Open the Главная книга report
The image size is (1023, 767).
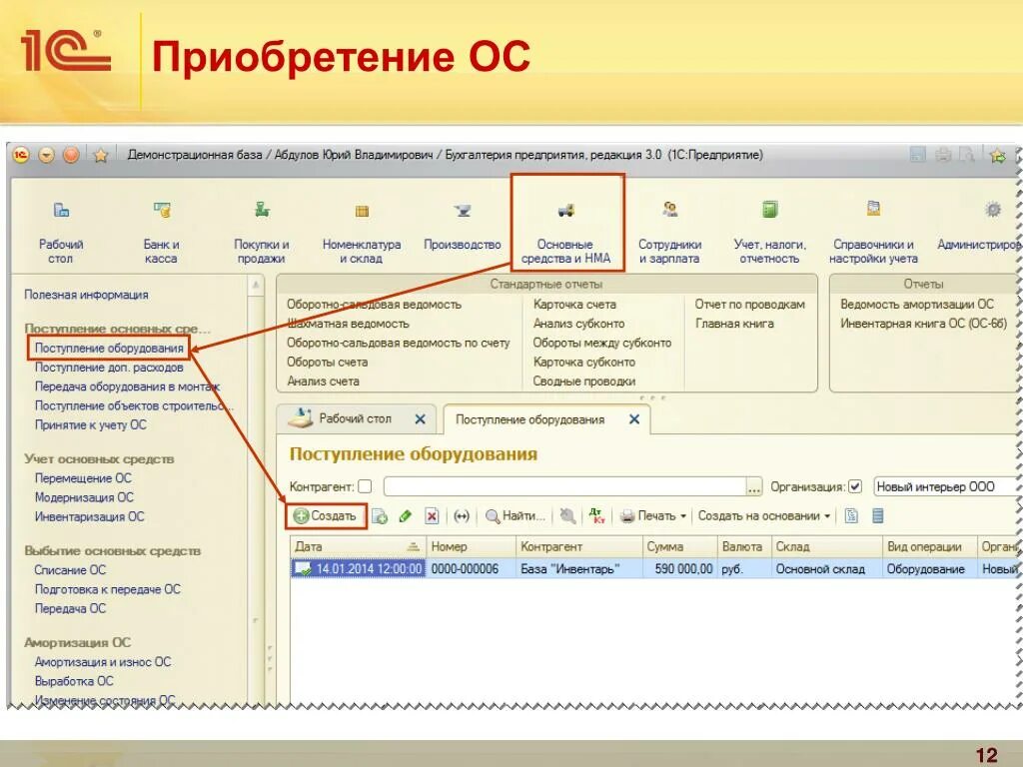tap(734, 324)
